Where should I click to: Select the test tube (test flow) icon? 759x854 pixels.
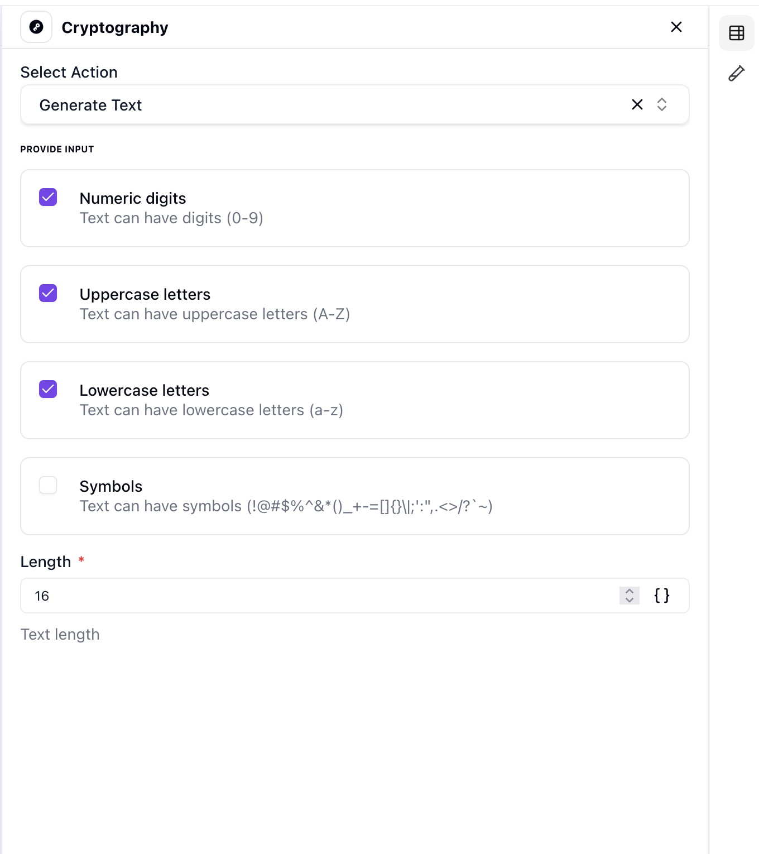736,73
